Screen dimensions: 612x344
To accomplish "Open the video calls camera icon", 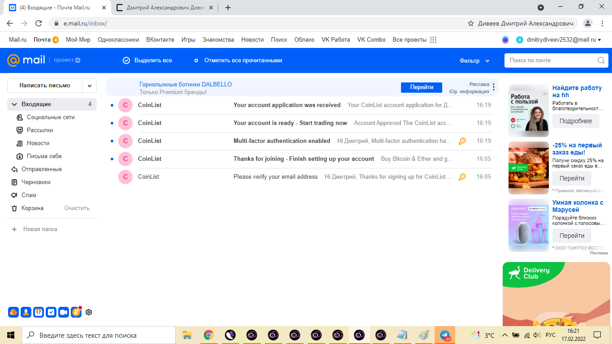I will [64, 312].
